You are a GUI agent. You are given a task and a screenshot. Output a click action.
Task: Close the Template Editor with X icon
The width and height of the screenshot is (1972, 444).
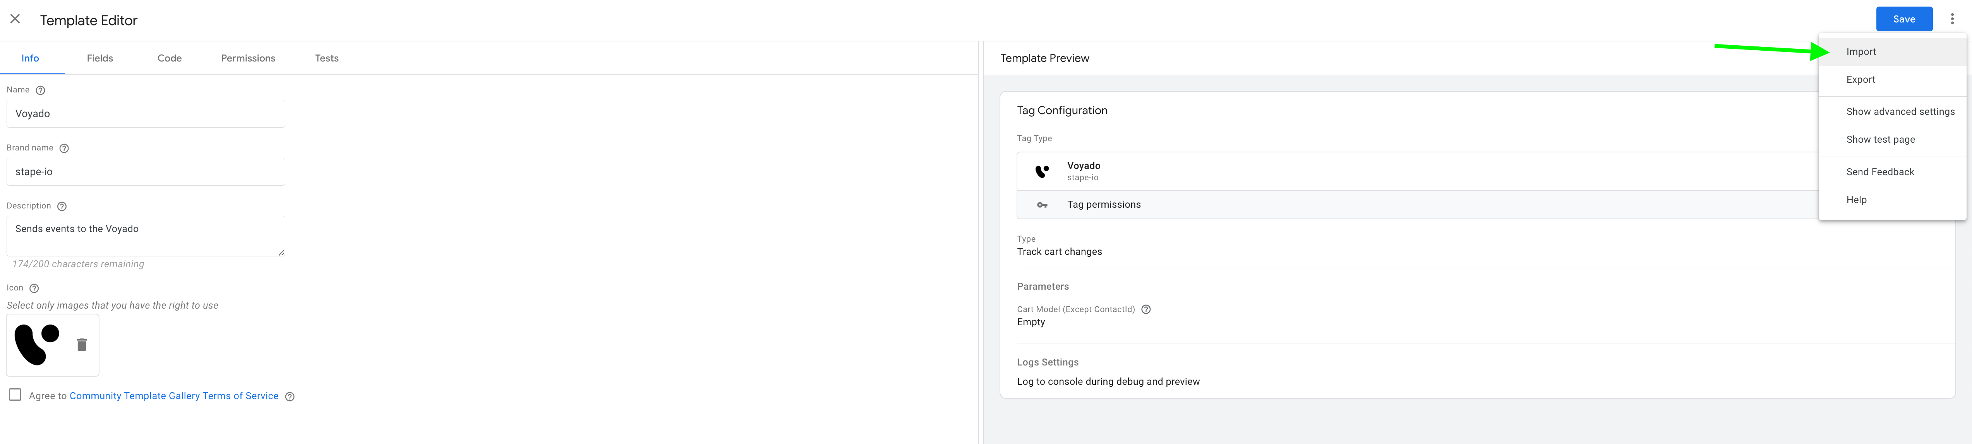point(15,19)
